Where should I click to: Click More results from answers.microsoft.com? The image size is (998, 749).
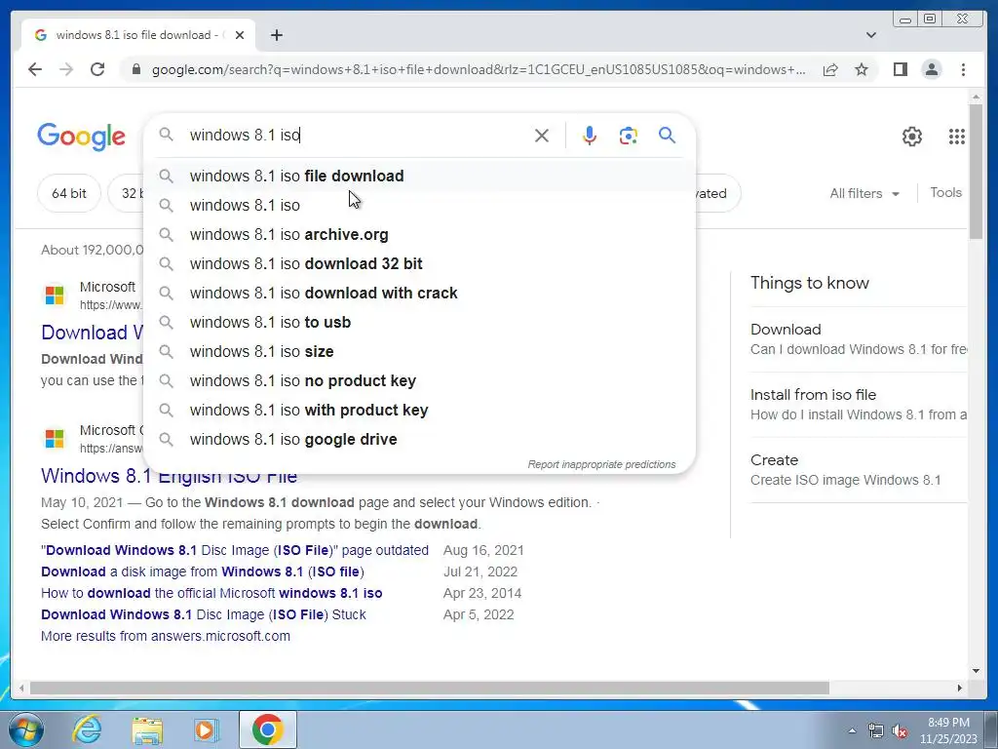tap(166, 636)
